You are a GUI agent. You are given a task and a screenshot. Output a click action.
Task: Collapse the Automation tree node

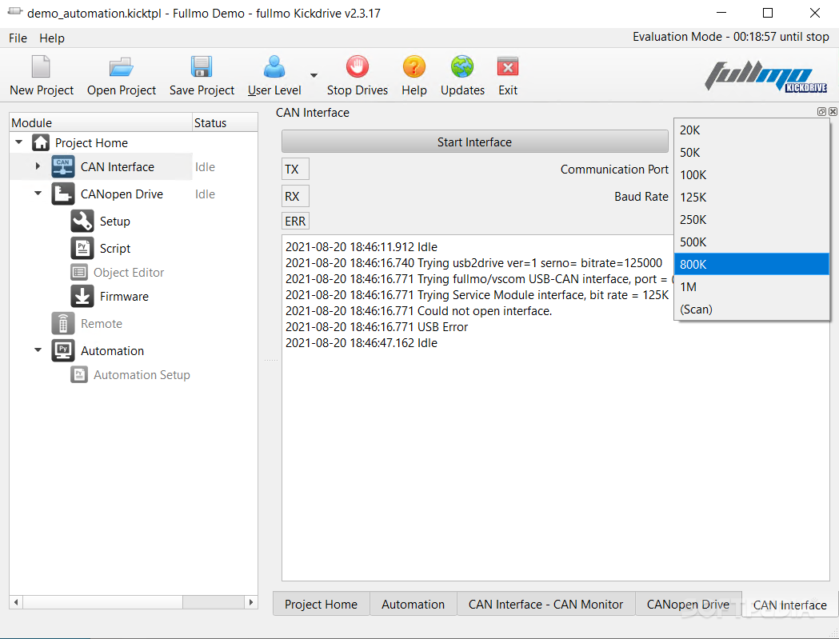pos(38,350)
